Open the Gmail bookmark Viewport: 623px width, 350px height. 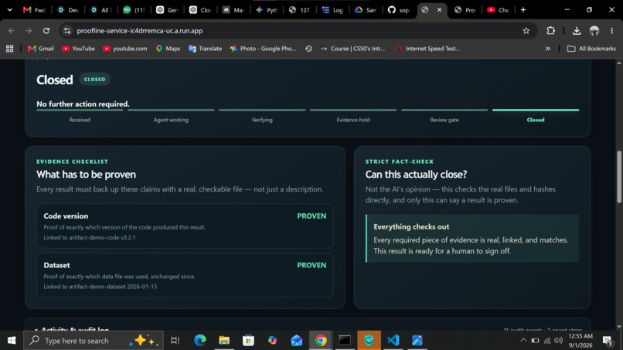tap(41, 49)
